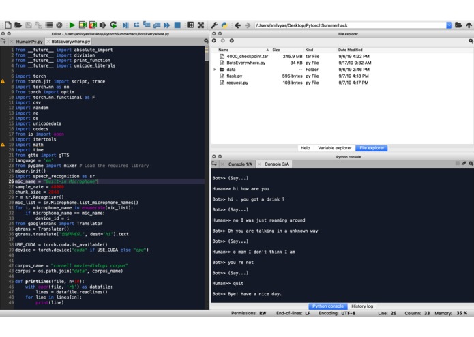The image size is (474, 337).
Task: Run current cell and advance icon
Action: tap(93, 25)
